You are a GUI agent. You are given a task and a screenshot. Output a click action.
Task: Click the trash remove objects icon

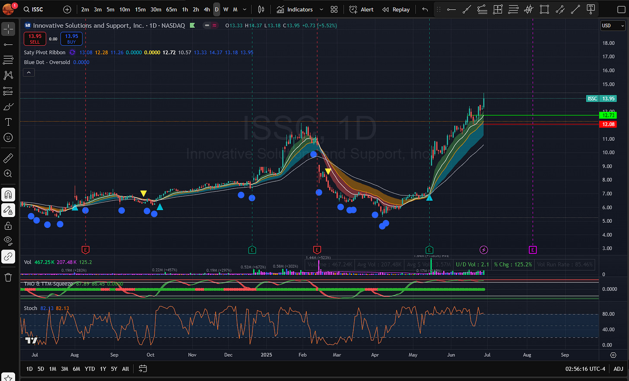click(x=8, y=277)
